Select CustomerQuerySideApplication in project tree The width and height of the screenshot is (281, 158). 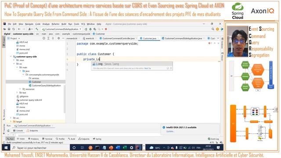[45, 86]
